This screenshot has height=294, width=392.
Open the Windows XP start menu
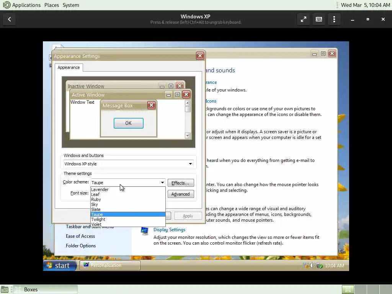coord(60,266)
